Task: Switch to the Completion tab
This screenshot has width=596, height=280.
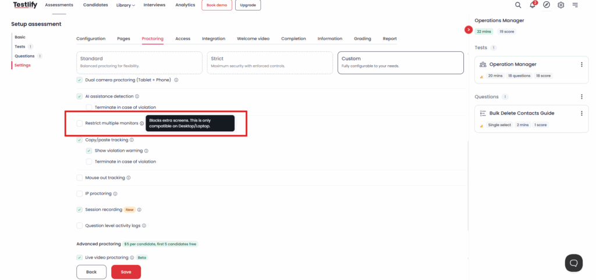Action: (x=293, y=39)
